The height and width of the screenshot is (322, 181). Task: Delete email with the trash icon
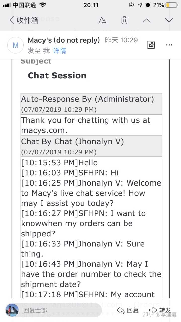(124, 20)
